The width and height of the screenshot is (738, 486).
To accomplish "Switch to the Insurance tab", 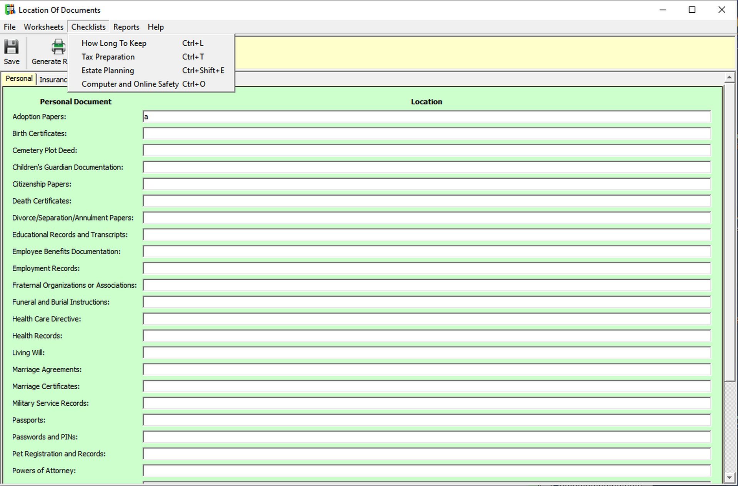I will click(53, 80).
